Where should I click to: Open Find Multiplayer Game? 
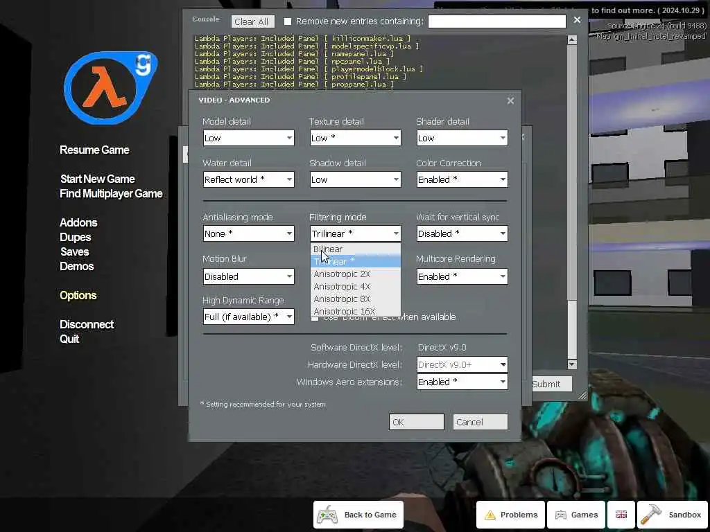pos(111,194)
